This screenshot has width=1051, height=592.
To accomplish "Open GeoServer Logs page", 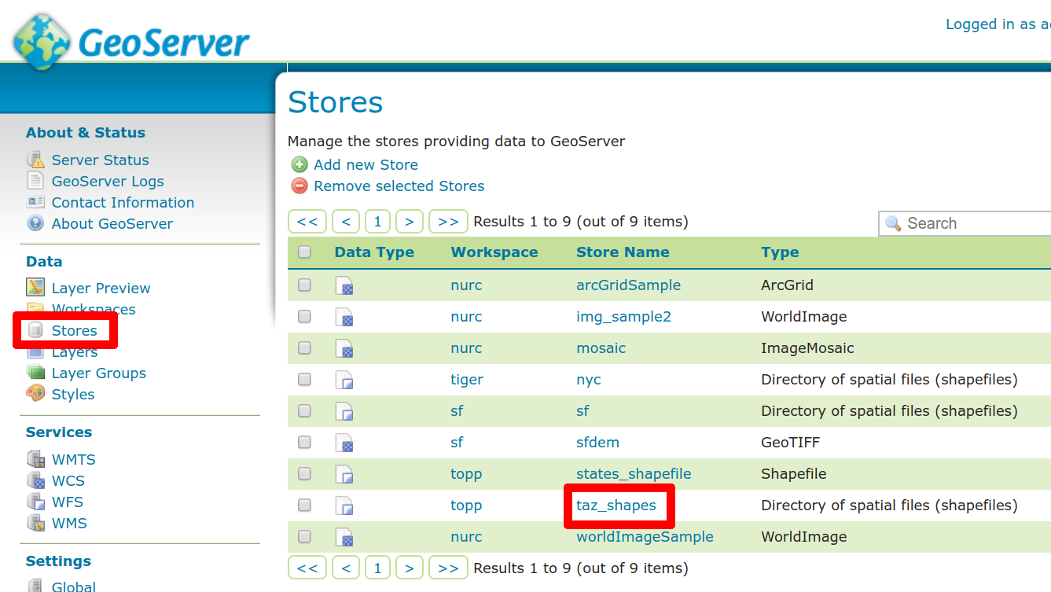I will (108, 181).
